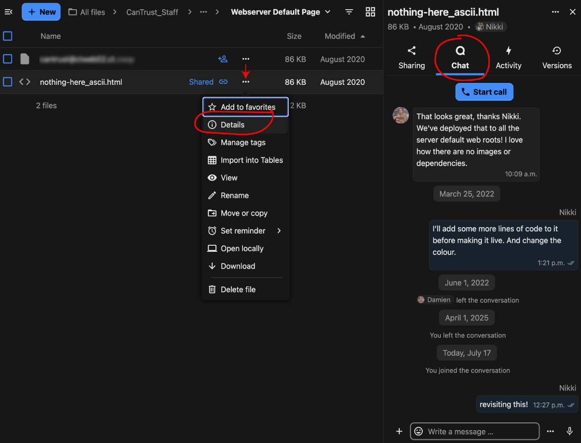581x443 pixels.
Task: Open file name nothing-here_ascii.html in list
Action: click(x=81, y=82)
